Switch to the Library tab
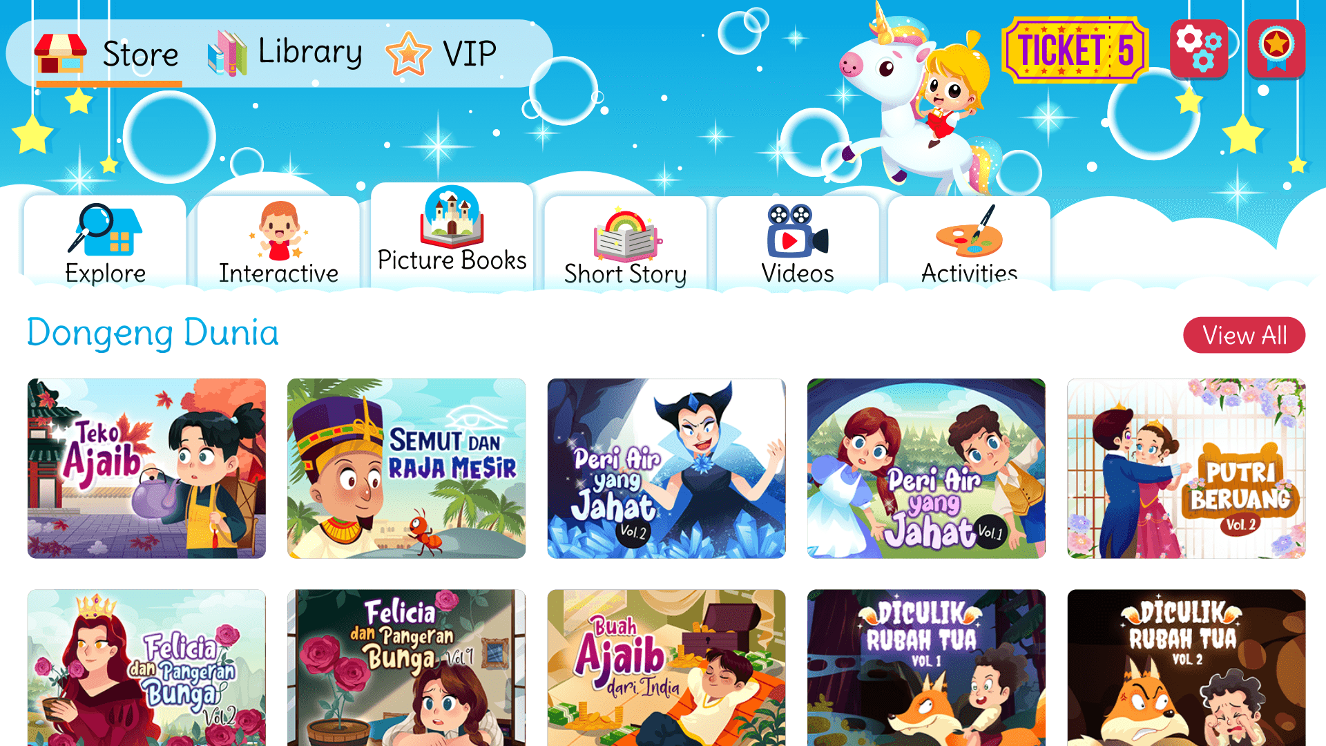Viewport: 1326px width, 746px height. click(x=285, y=52)
